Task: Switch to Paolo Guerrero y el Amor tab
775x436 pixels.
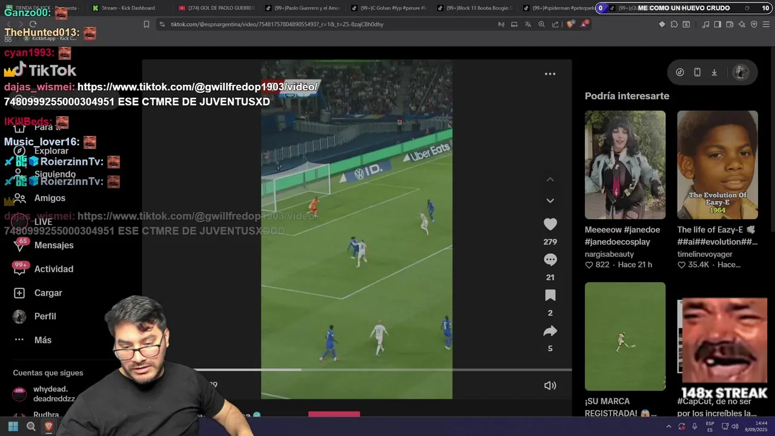Action: point(302,8)
